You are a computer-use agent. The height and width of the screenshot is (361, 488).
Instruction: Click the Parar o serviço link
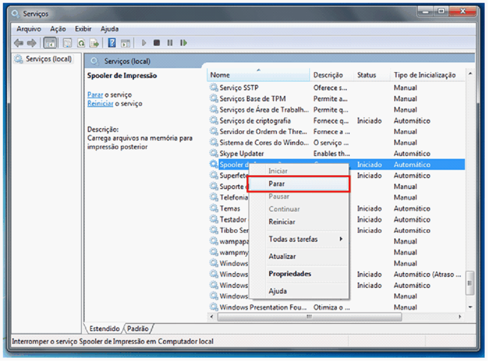[x=95, y=95]
